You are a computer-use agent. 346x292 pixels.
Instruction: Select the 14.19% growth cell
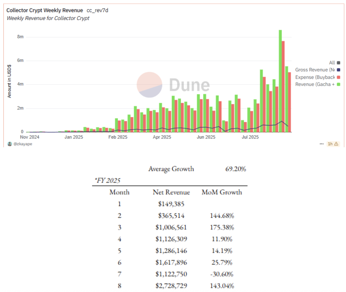pos(222,251)
